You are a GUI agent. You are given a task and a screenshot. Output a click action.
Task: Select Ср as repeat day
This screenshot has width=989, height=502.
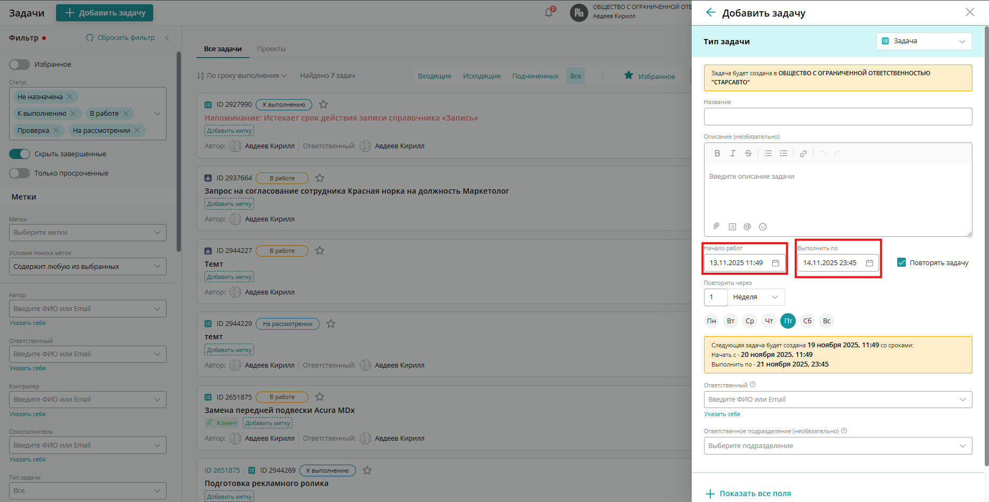click(750, 321)
